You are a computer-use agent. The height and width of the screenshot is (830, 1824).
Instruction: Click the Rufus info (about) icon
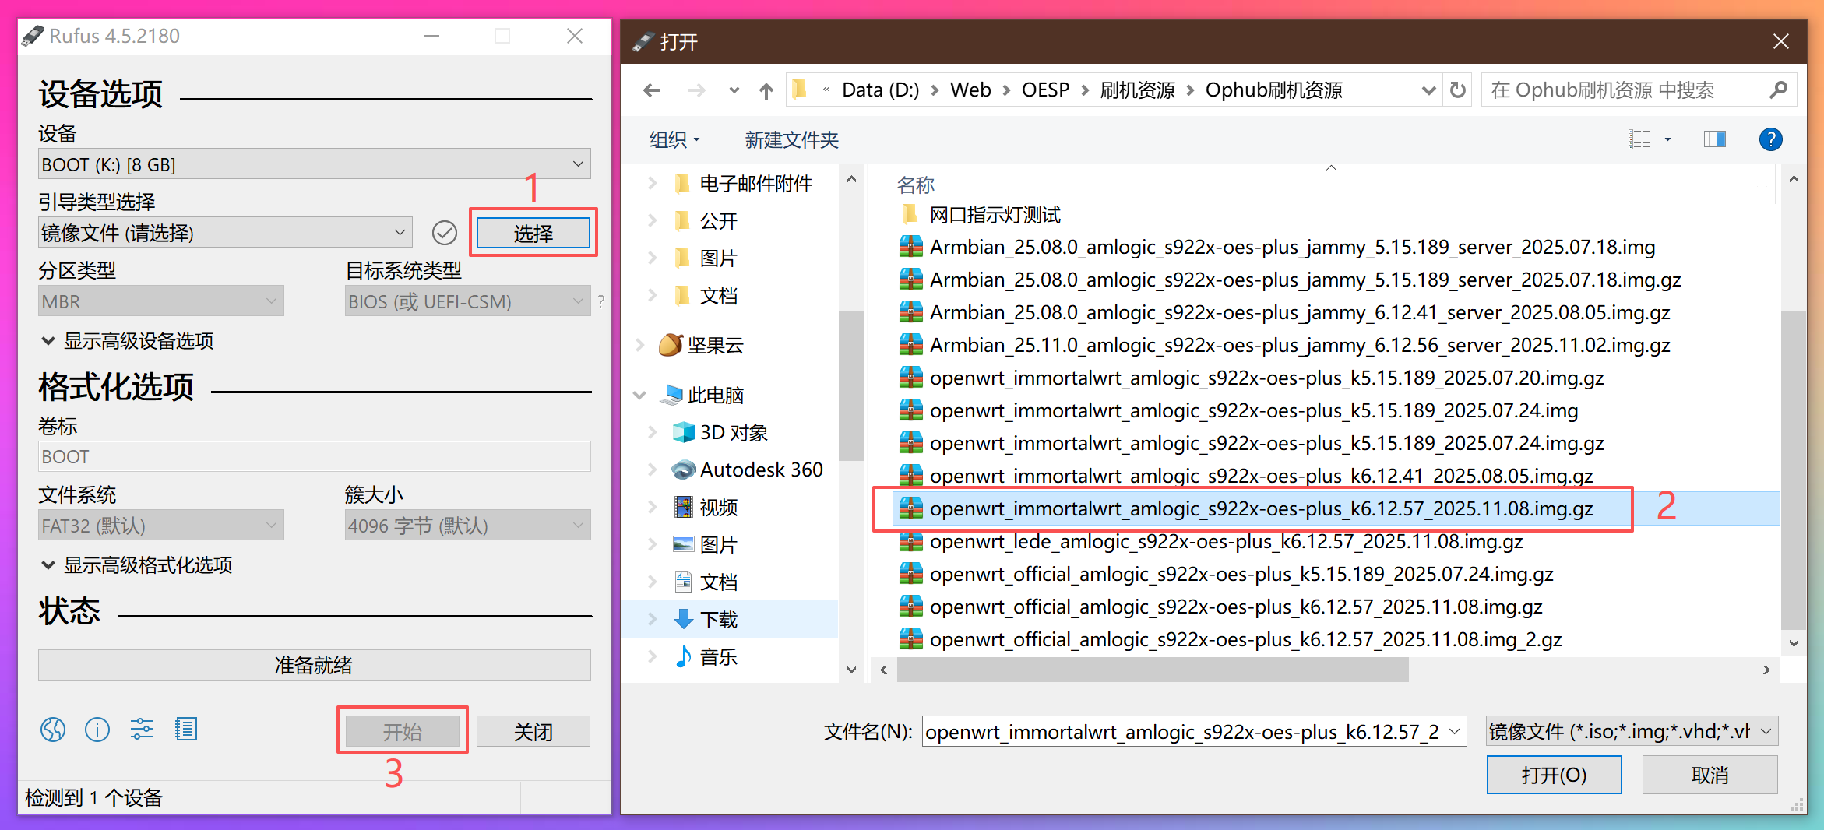97,730
